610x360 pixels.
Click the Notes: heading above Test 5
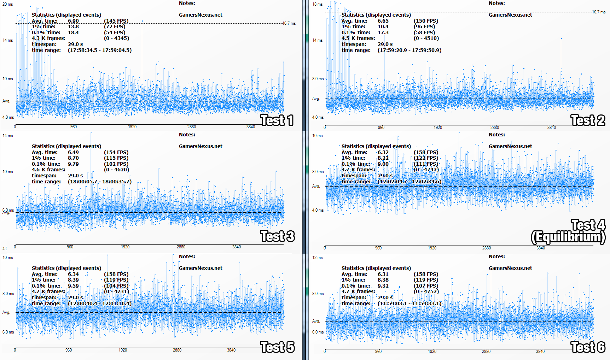click(187, 256)
